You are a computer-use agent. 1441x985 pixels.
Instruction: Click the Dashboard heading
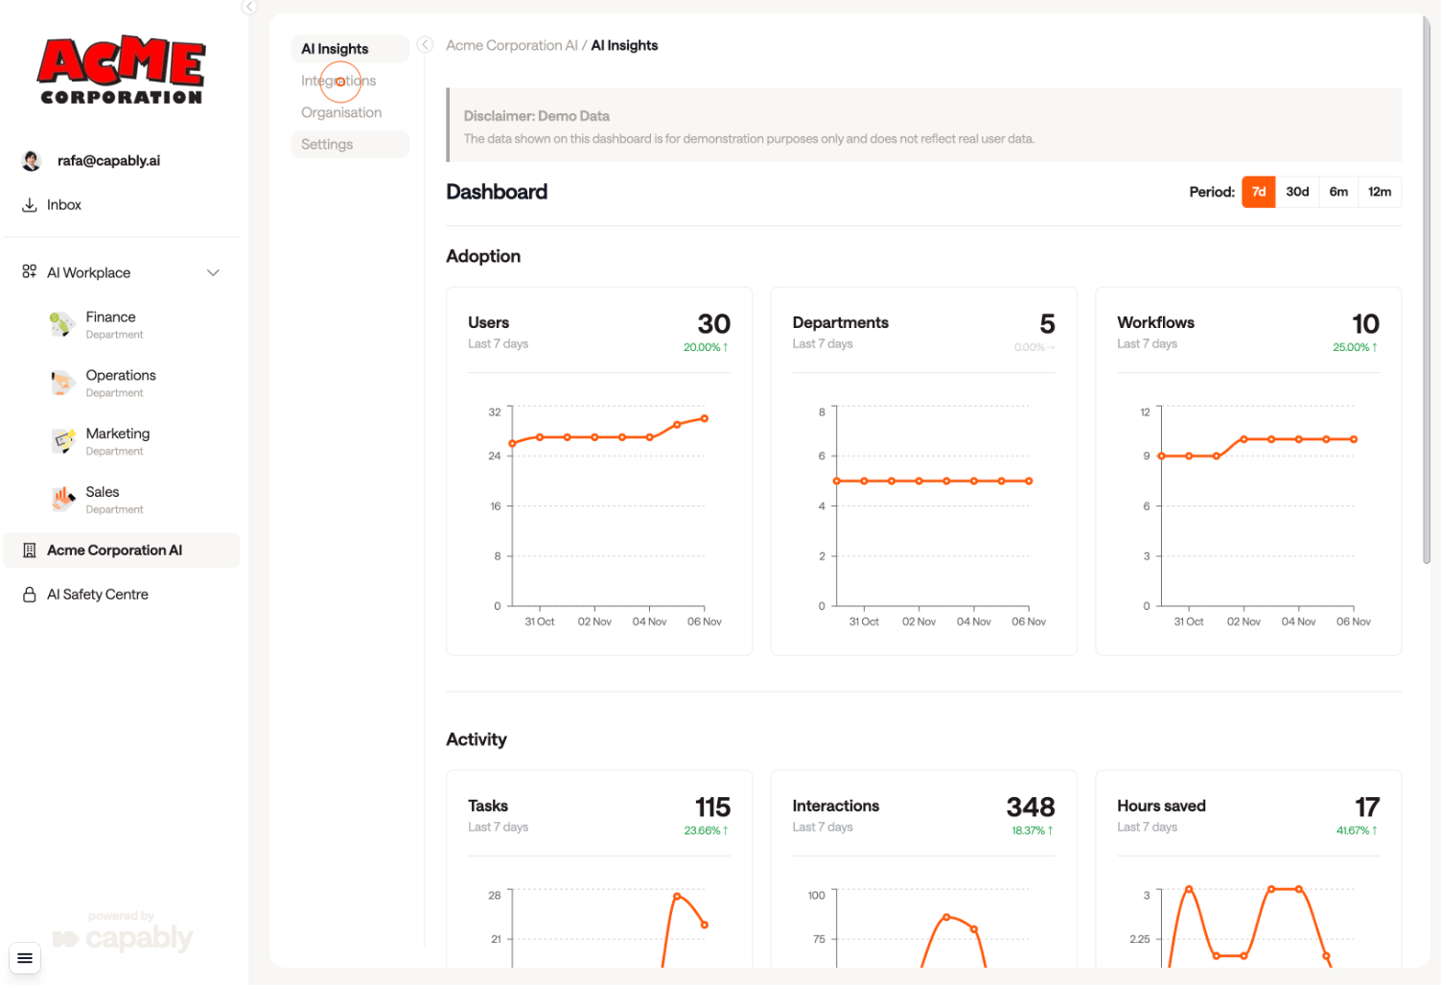coord(497,192)
